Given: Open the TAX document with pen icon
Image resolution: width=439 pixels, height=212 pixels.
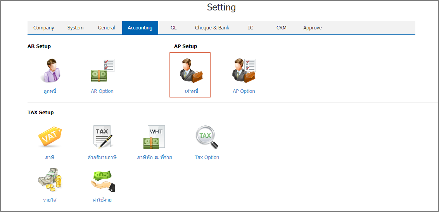Looking at the screenshot, I should [x=102, y=136].
